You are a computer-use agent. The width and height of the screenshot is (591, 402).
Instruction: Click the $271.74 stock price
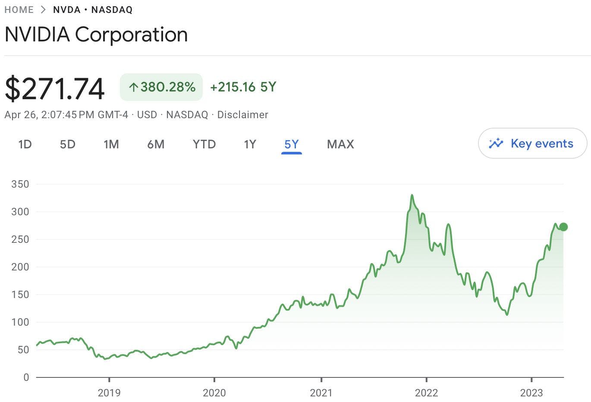coord(55,89)
